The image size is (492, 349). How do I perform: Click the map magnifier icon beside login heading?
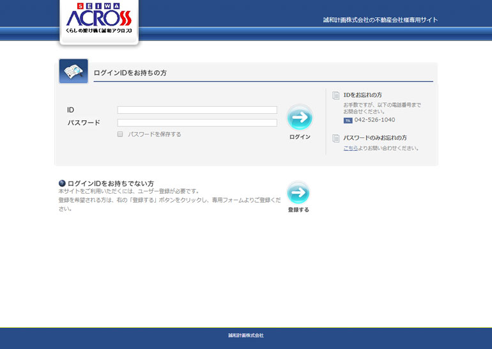73,71
